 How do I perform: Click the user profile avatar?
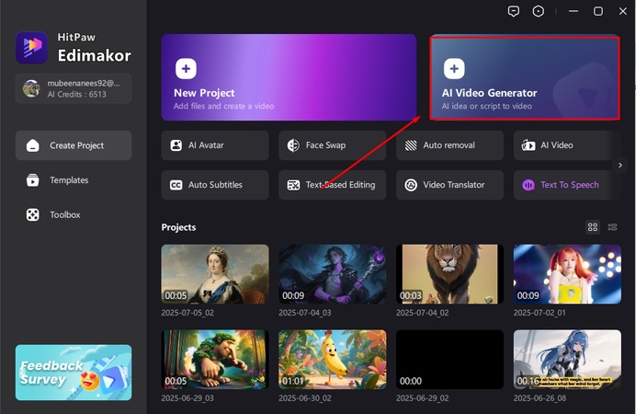pos(31,88)
